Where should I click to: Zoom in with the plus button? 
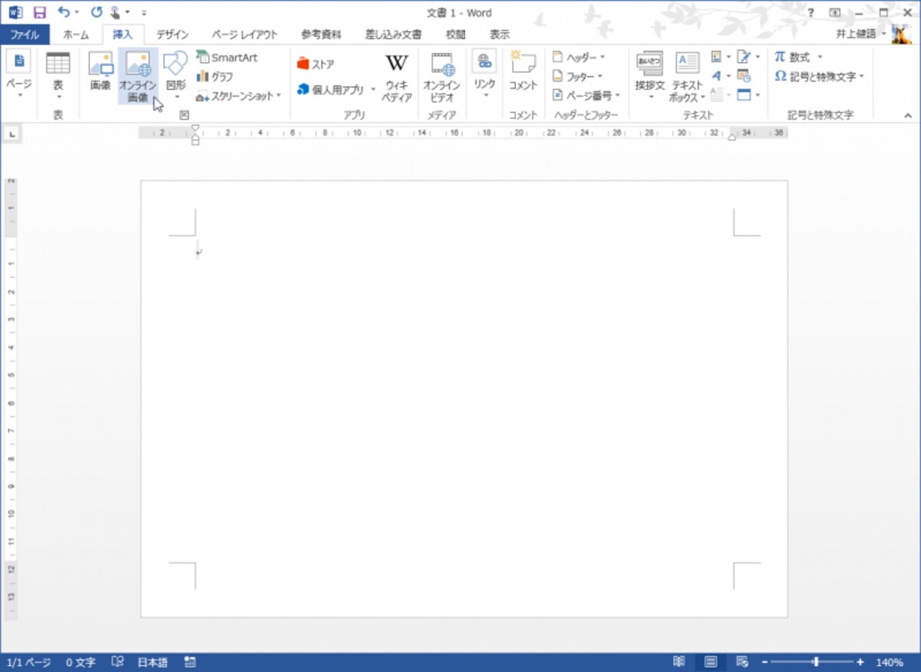click(x=860, y=662)
